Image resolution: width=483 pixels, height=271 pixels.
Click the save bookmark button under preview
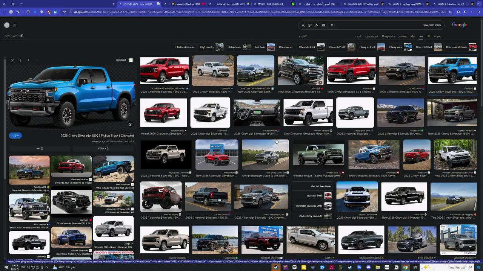coord(40,148)
